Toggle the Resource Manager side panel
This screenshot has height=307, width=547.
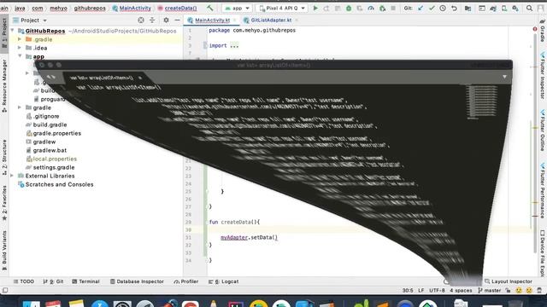coord(4,86)
